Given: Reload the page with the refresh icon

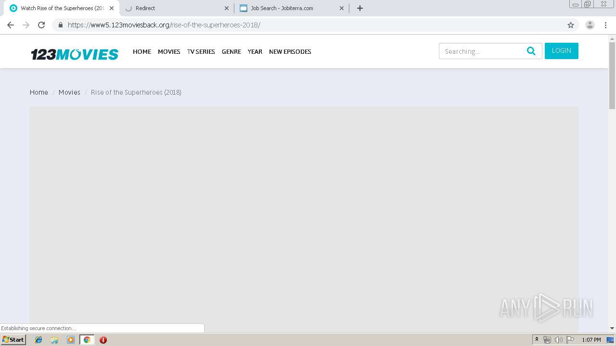Looking at the screenshot, I should 41,25.
